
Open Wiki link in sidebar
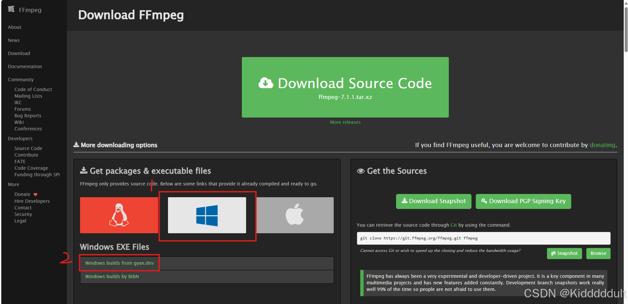coord(19,122)
